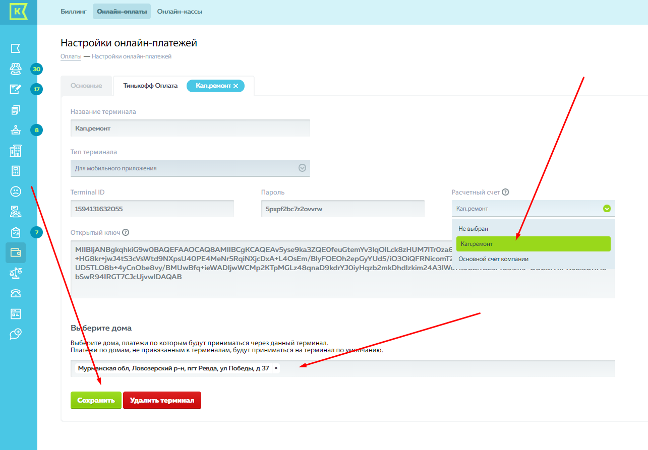Screen dimensions: 648x450
Task: Click the Пароль field
Action: coord(343,209)
